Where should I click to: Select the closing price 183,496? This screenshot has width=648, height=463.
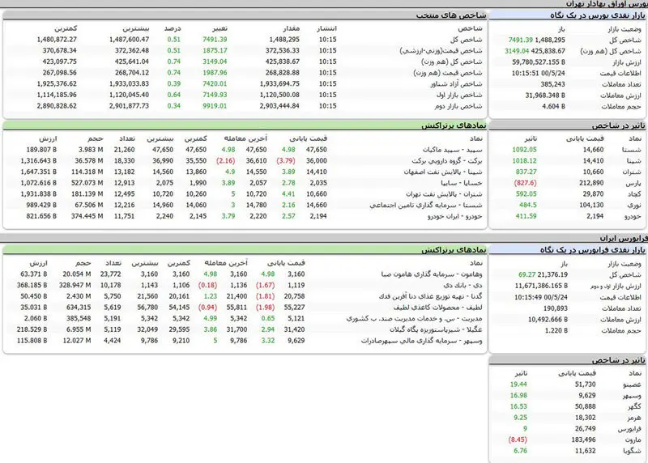pos(583,440)
